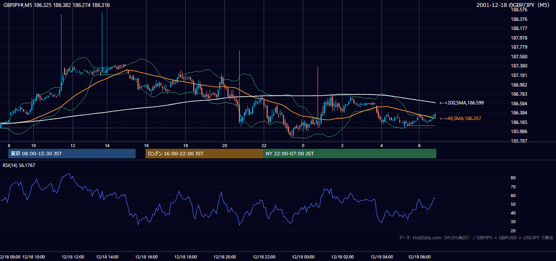The width and height of the screenshot is (556, 261).
Task: Click the hour label 16 under the price chart
Action: point(146,145)
